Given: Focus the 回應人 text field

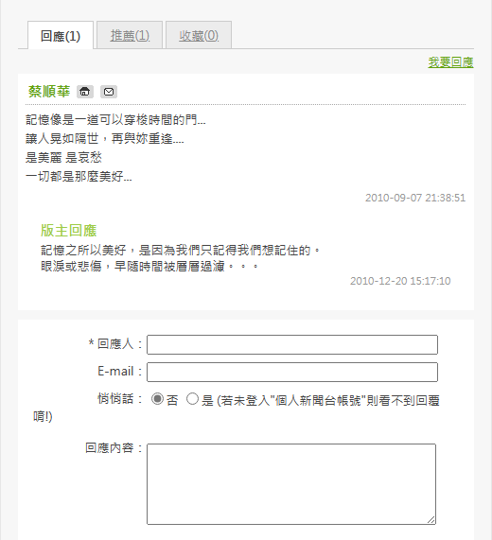Looking at the screenshot, I should (292, 344).
